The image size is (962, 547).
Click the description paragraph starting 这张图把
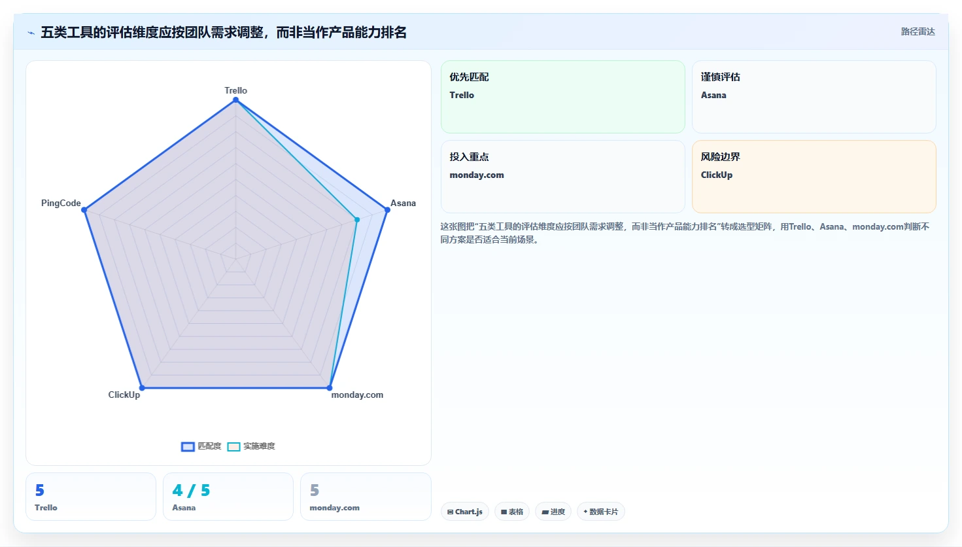click(685, 233)
